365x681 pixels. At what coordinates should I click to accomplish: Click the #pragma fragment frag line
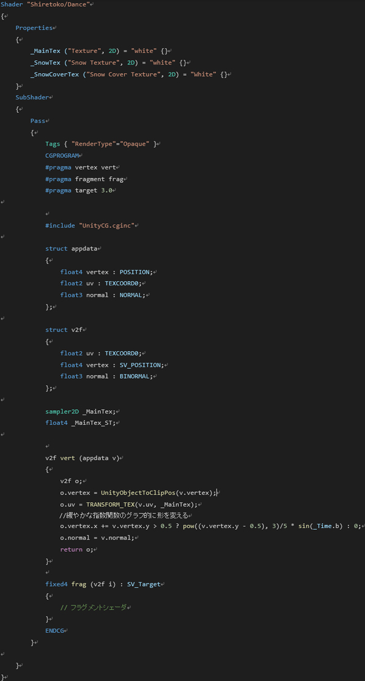84,179
